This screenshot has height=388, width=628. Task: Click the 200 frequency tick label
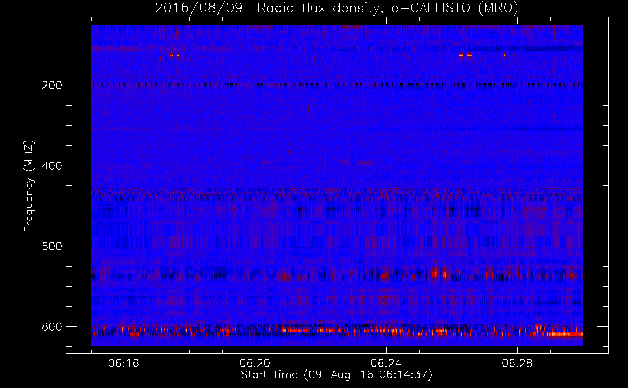coord(52,85)
